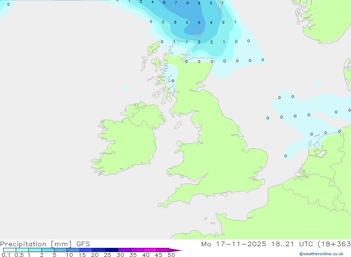Screen dimensions: 351x257
Task: Click the legend scale label '35'
Action: pyautogui.click(x=133, y=255)
